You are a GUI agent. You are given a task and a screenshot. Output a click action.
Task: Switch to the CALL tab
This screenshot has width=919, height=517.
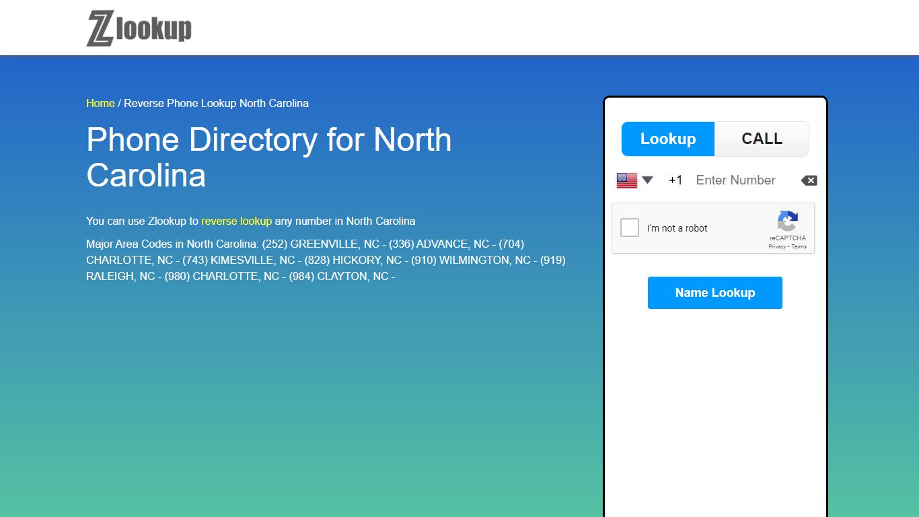762,139
